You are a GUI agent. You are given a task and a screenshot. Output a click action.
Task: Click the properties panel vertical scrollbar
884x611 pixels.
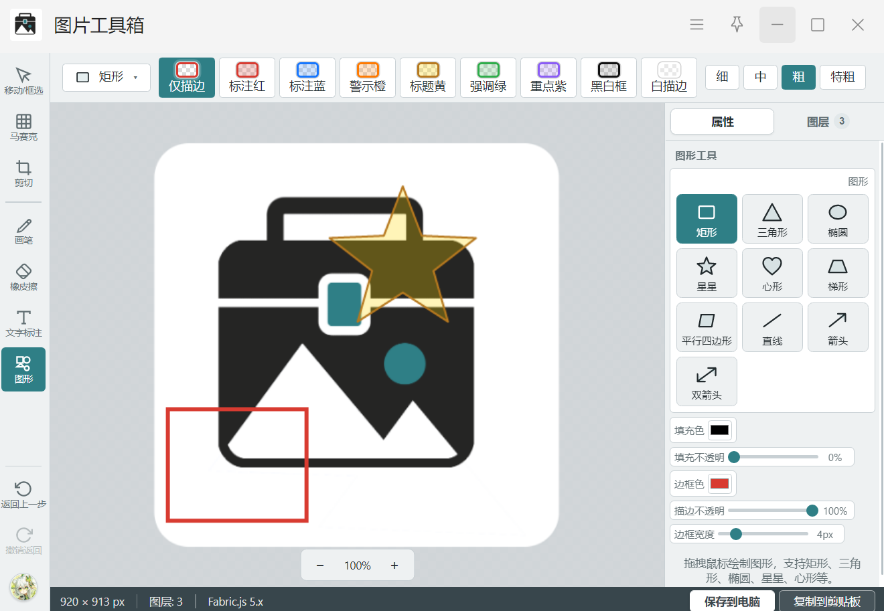tap(881, 358)
